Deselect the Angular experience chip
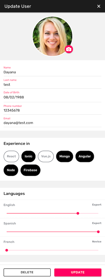 click(x=85, y=157)
